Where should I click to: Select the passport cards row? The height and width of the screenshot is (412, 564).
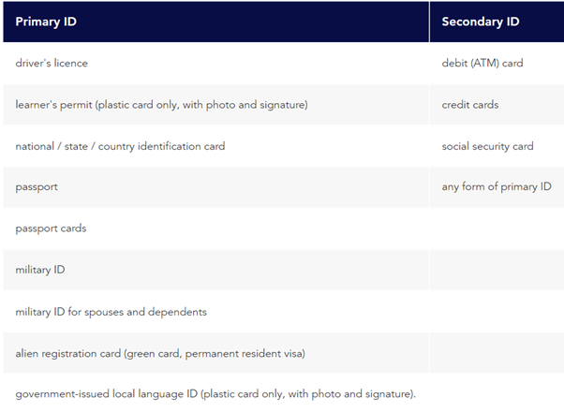point(51,228)
